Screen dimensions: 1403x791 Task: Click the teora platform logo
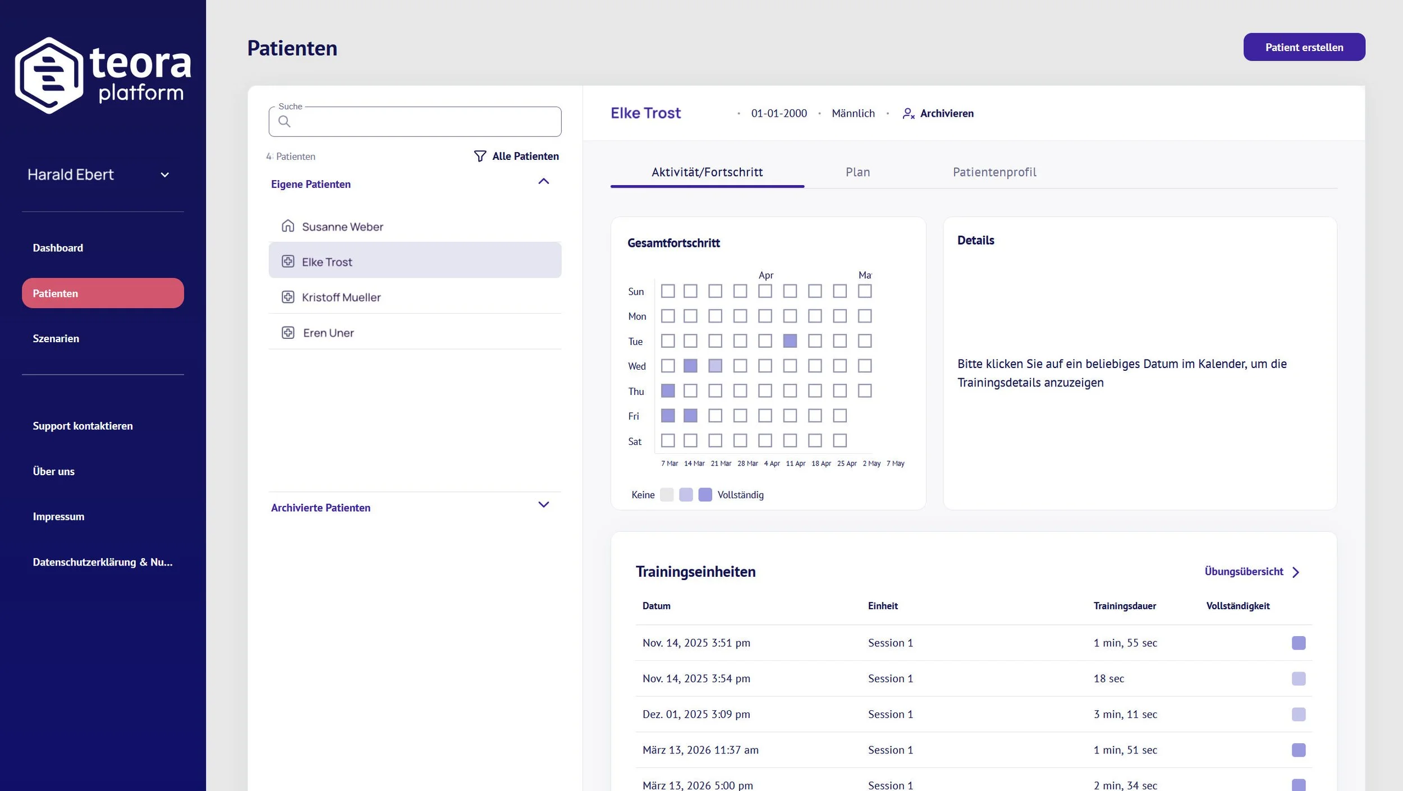(103, 75)
